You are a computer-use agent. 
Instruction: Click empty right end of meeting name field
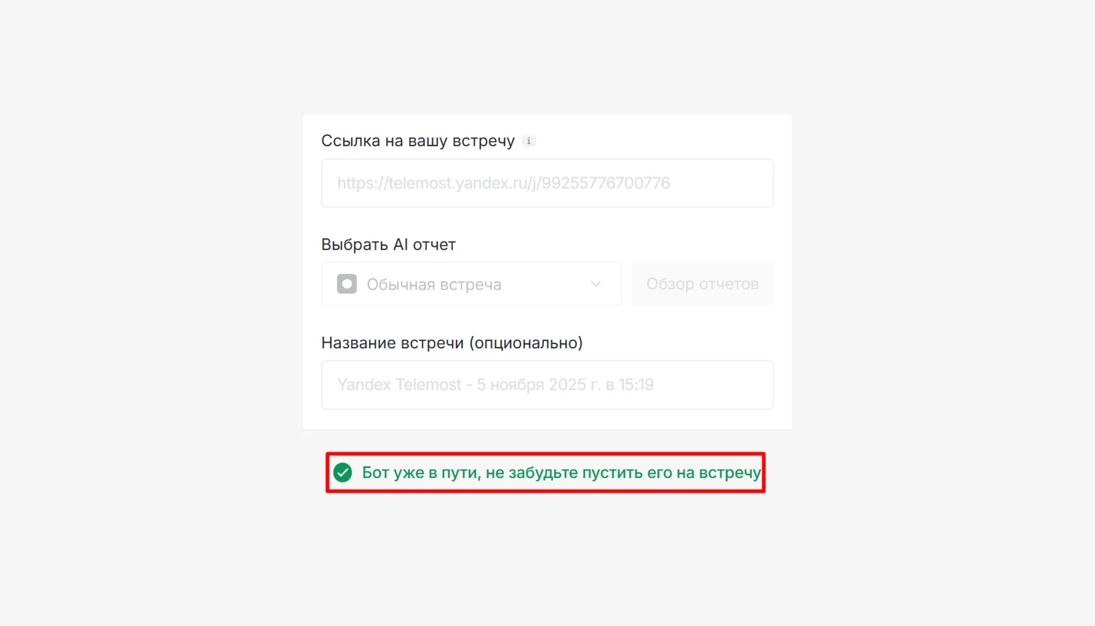pos(715,385)
